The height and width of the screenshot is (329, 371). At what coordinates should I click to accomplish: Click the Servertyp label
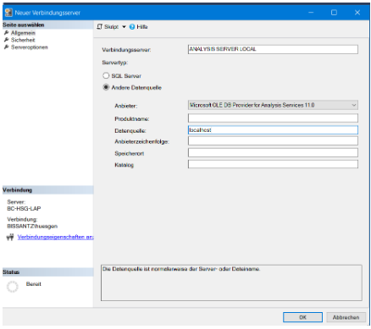[x=115, y=63]
